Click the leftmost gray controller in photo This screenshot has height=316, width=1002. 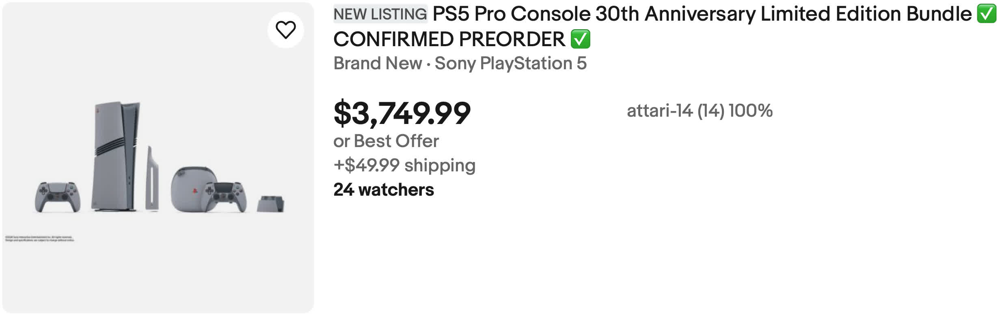tap(57, 197)
